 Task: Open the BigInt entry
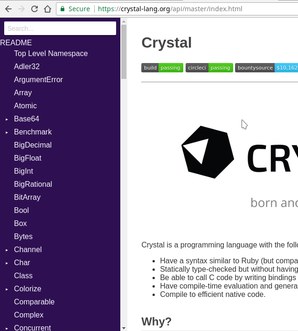[23, 171]
